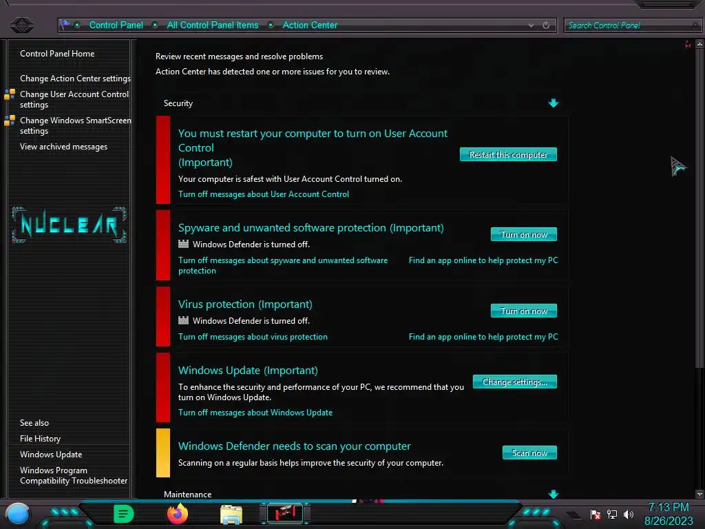The height and width of the screenshot is (529, 705).
Task: Open address bar history dropdown arrow
Action: 531,25
